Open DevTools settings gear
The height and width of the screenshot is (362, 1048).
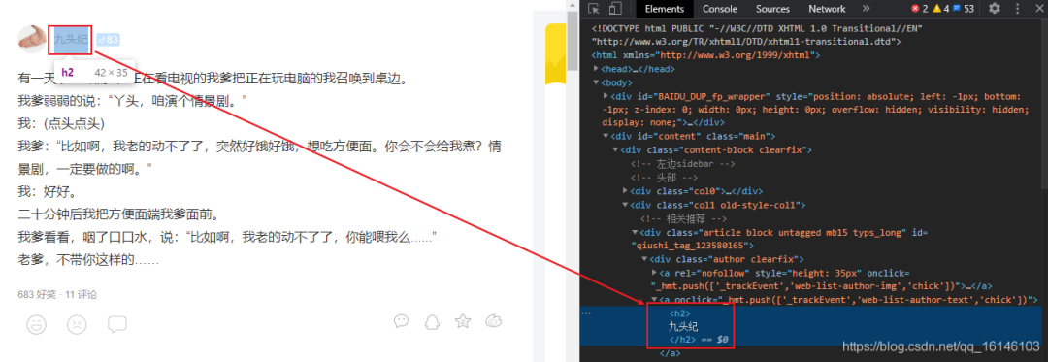pyautogui.click(x=995, y=9)
